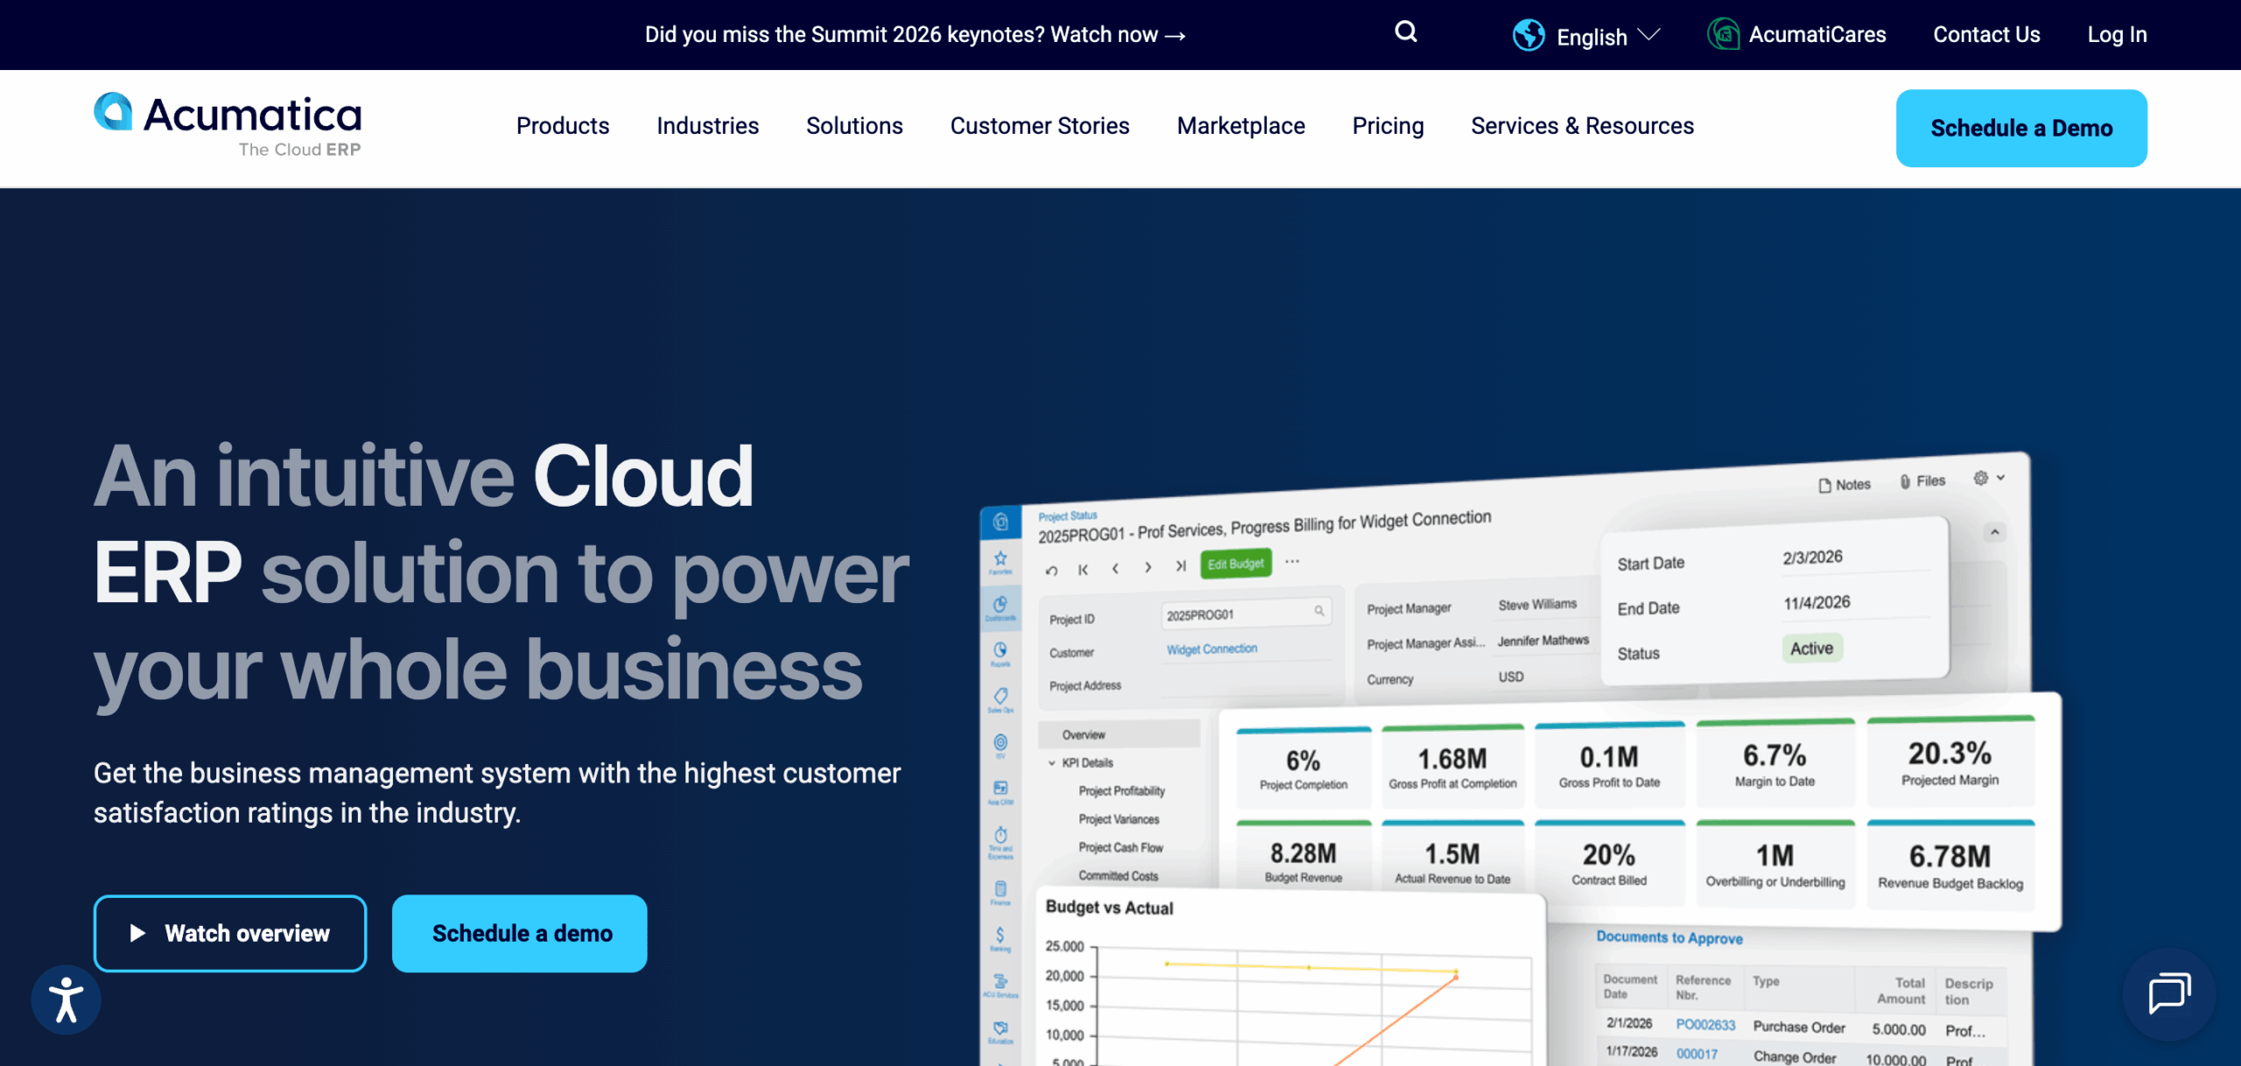Click the 6% Project Completion tile
This screenshot has height=1066, width=2241.
tap(1303, 767)
